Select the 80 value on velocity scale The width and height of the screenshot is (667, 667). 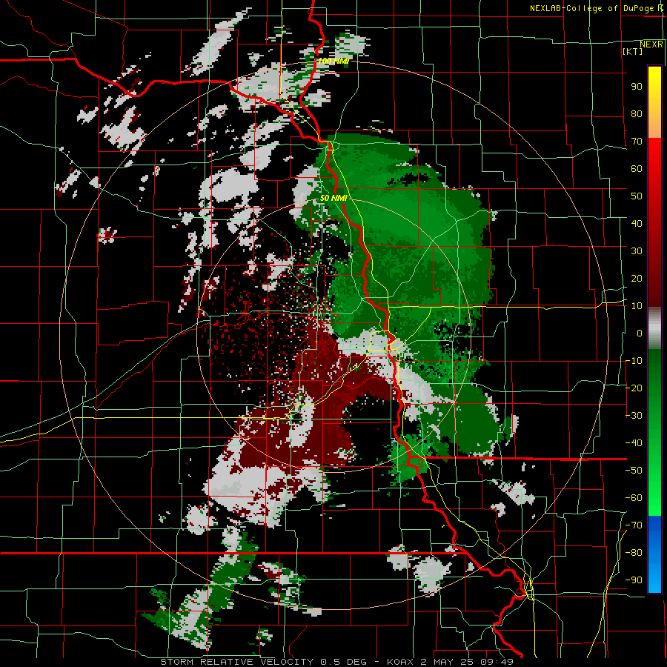coord(637,113)
